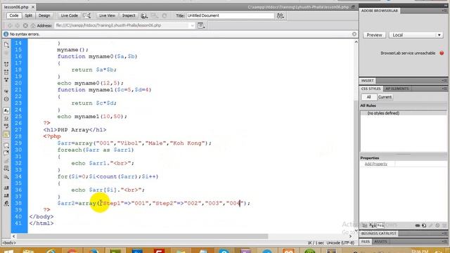Click the address bar Back arrow
Viewport: 450px width, 253px height.
point(10,25)
